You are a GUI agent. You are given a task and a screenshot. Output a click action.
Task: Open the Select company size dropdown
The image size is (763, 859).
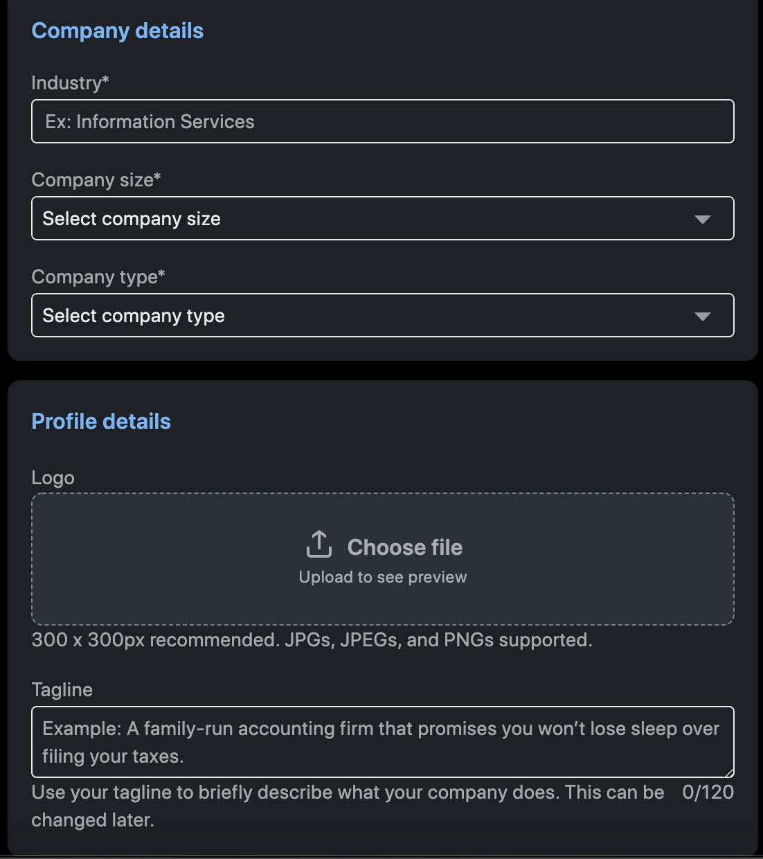[383, 218]
